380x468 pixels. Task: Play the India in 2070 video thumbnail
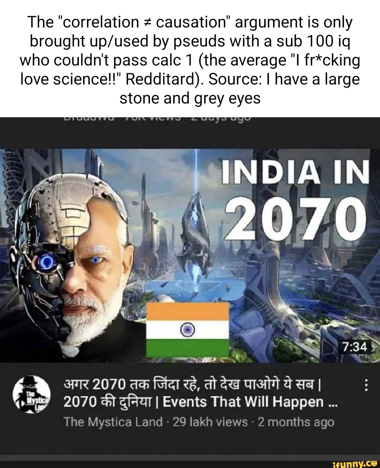point(190,255)
